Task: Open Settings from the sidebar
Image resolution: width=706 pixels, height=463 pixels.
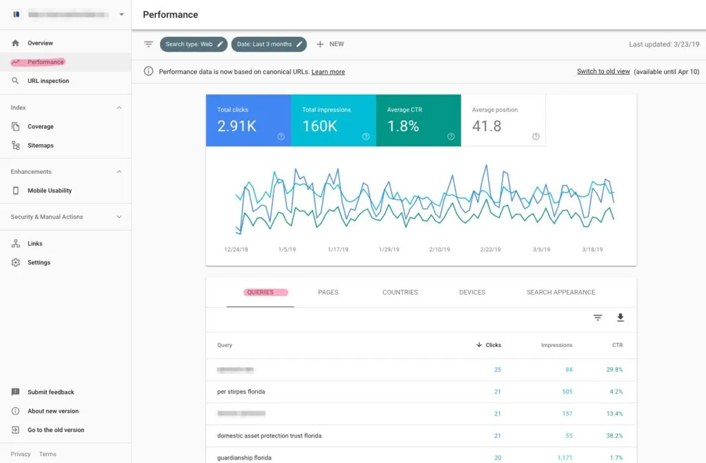Action: (x=39, y=262)
